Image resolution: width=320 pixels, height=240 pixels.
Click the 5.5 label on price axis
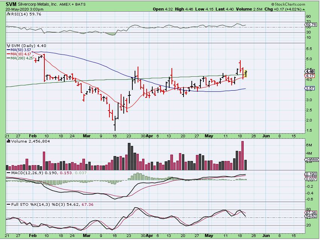(309, 49)
